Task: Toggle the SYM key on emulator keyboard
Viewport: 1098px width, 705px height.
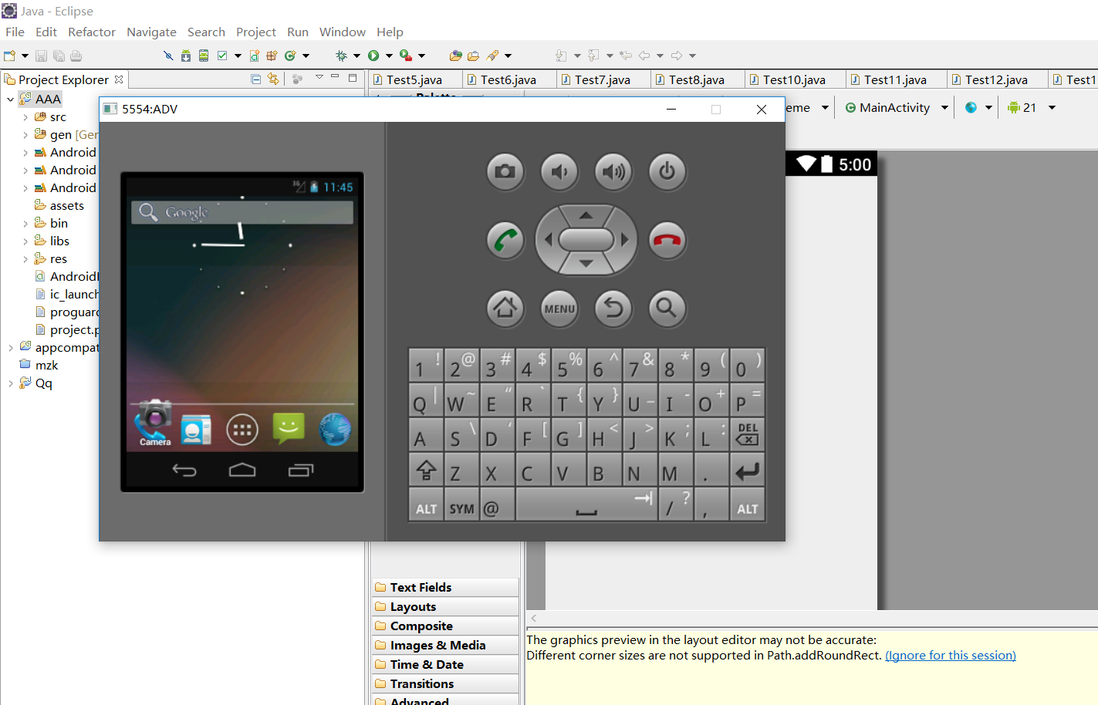Action: point(461,506)
